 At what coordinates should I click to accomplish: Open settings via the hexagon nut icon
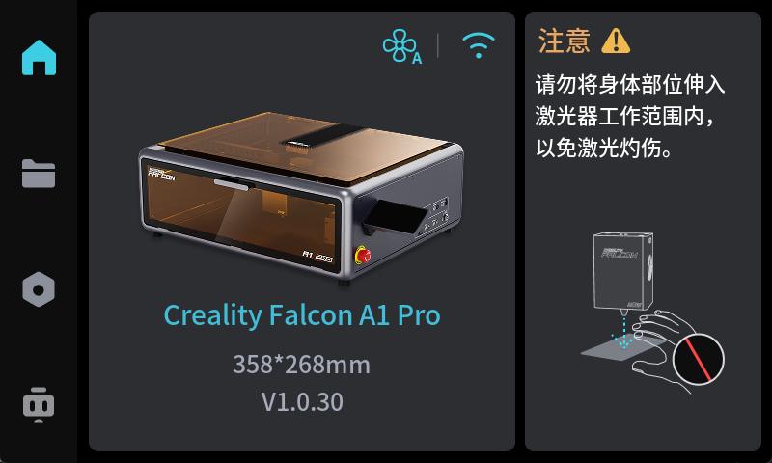[x=39, y=289]
